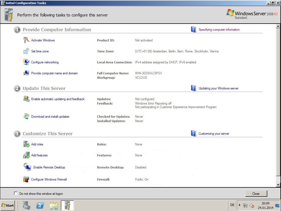Open Provide computer name and domain link
The width and height of the screenshot is (281, 211).
click(55, 73)
